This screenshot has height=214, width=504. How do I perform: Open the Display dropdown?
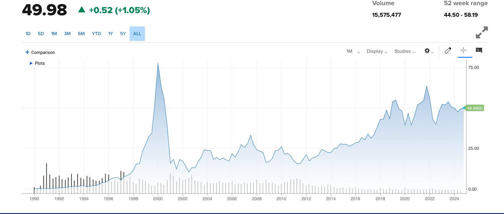(x=377, y=51)
